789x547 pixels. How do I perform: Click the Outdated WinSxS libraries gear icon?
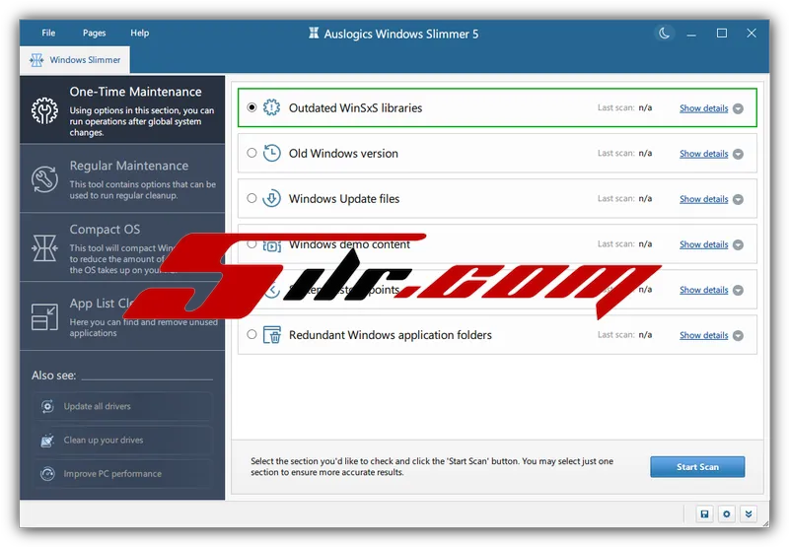272,107
